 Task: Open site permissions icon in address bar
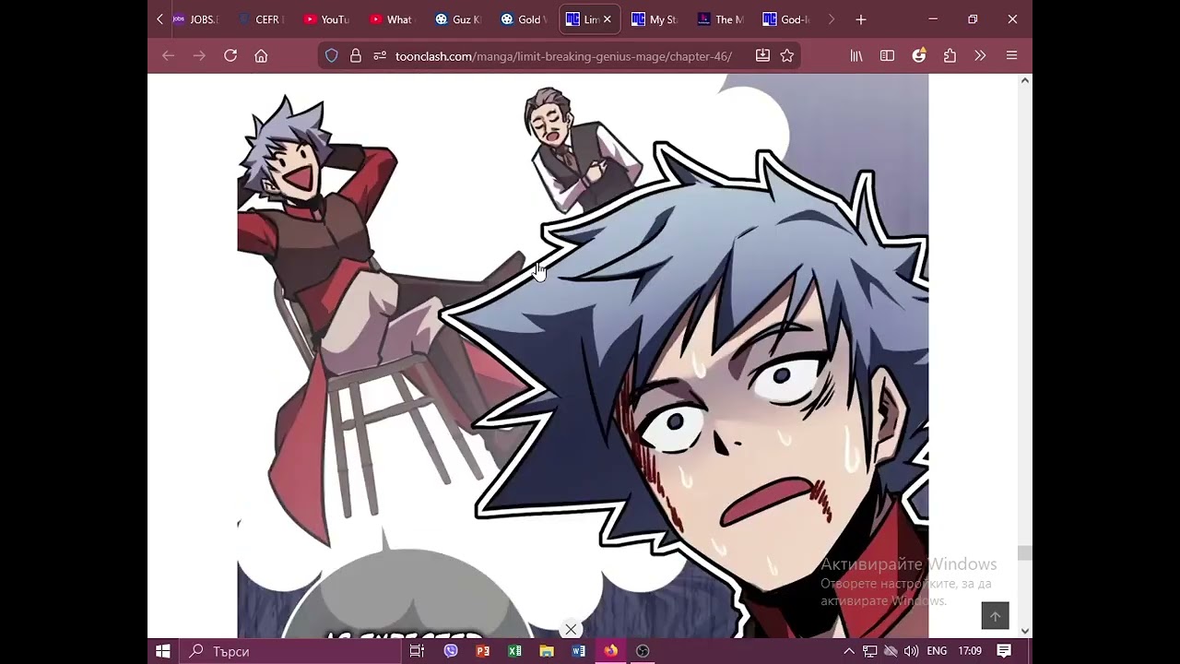380,55
